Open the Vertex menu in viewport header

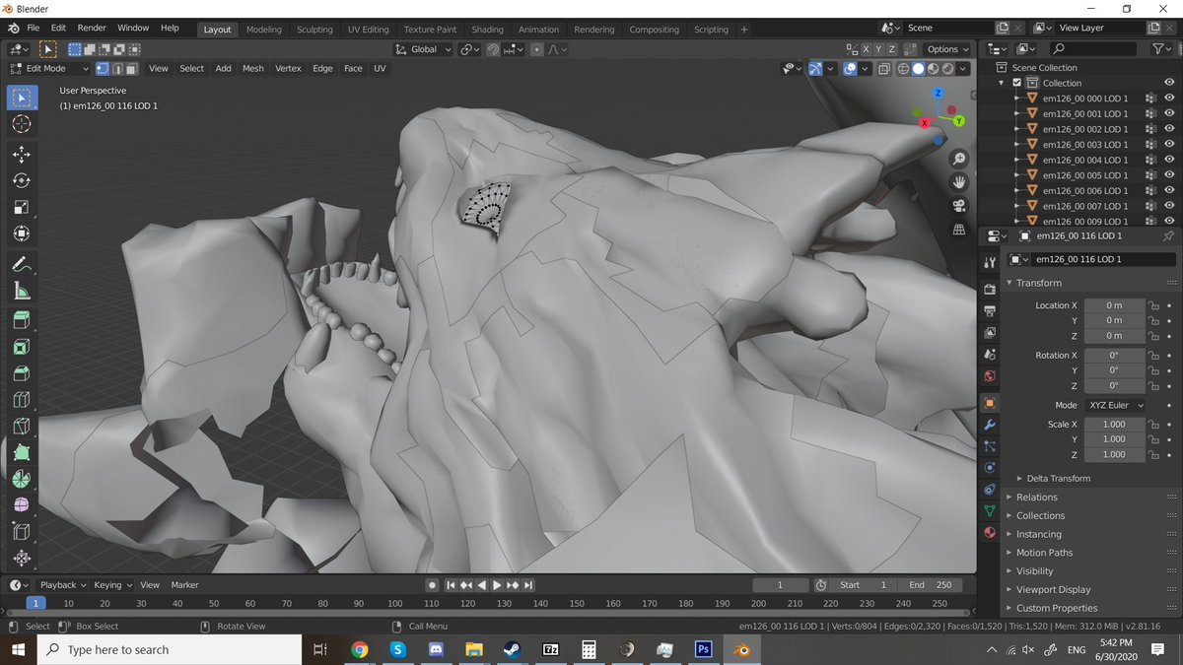(288, 68)
